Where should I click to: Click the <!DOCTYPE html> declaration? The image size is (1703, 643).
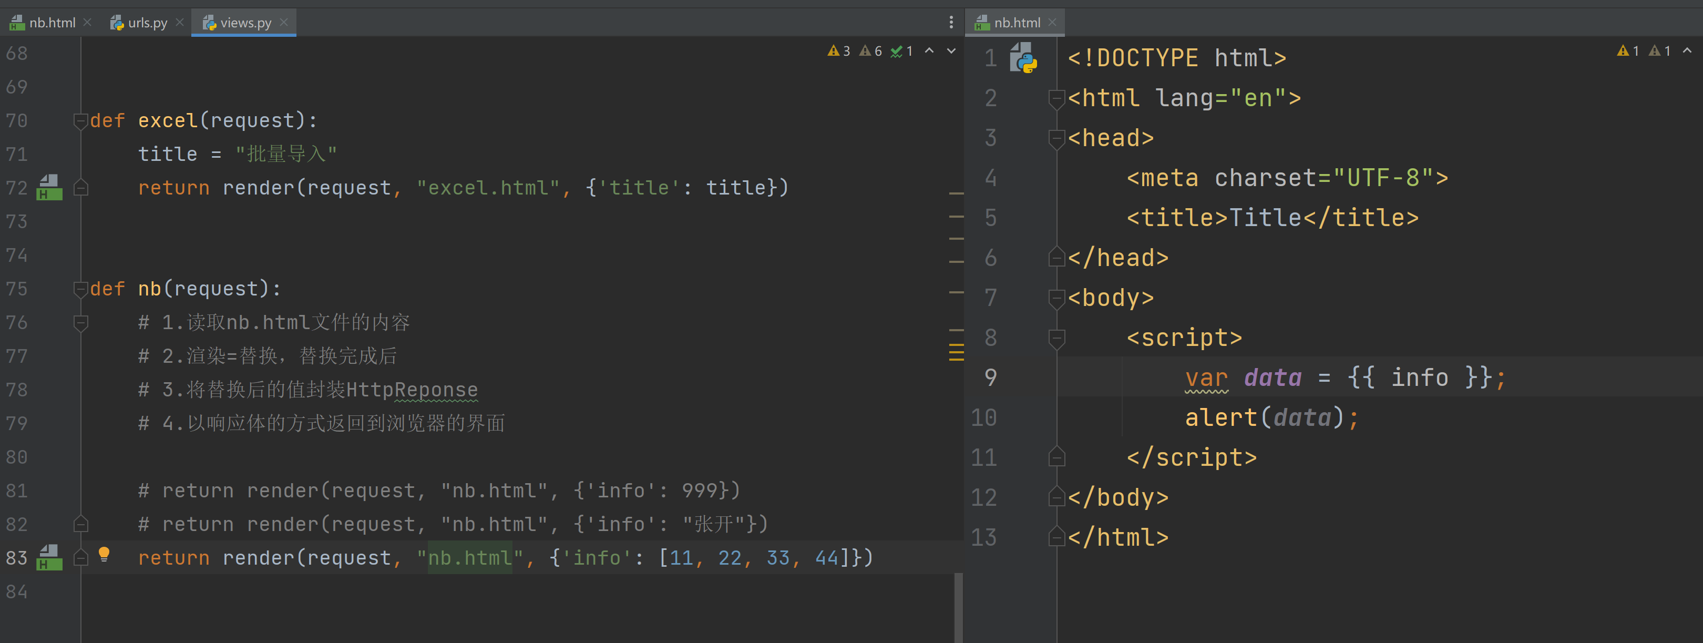point(1177,57)
